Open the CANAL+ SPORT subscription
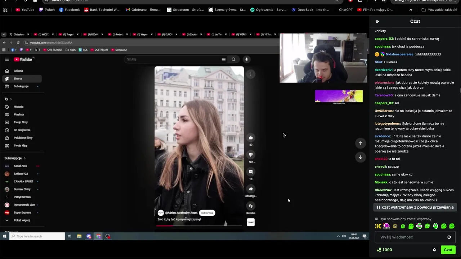This screenshot has height=259, width=461. point(22,181)
